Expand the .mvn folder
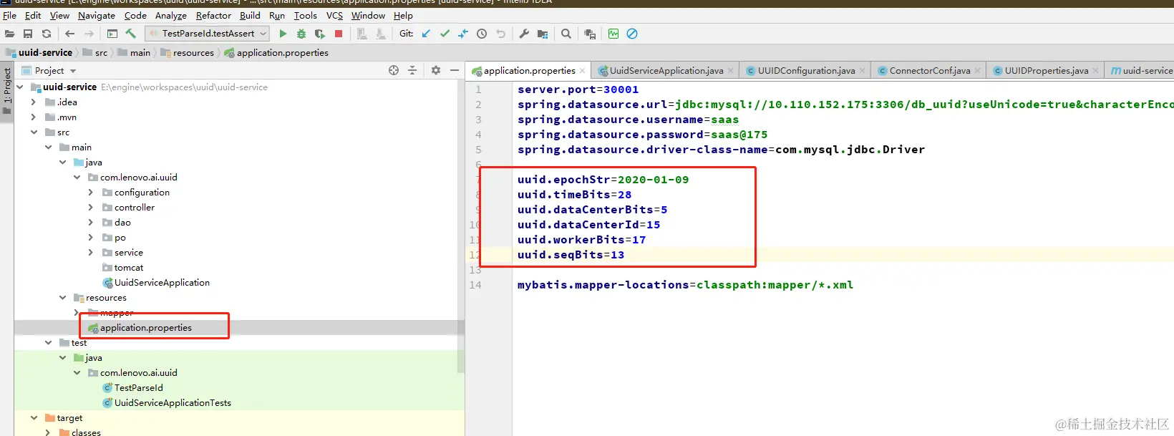Image resolution: width=1174 pixels, height=436 pixels. click(33, 117)
